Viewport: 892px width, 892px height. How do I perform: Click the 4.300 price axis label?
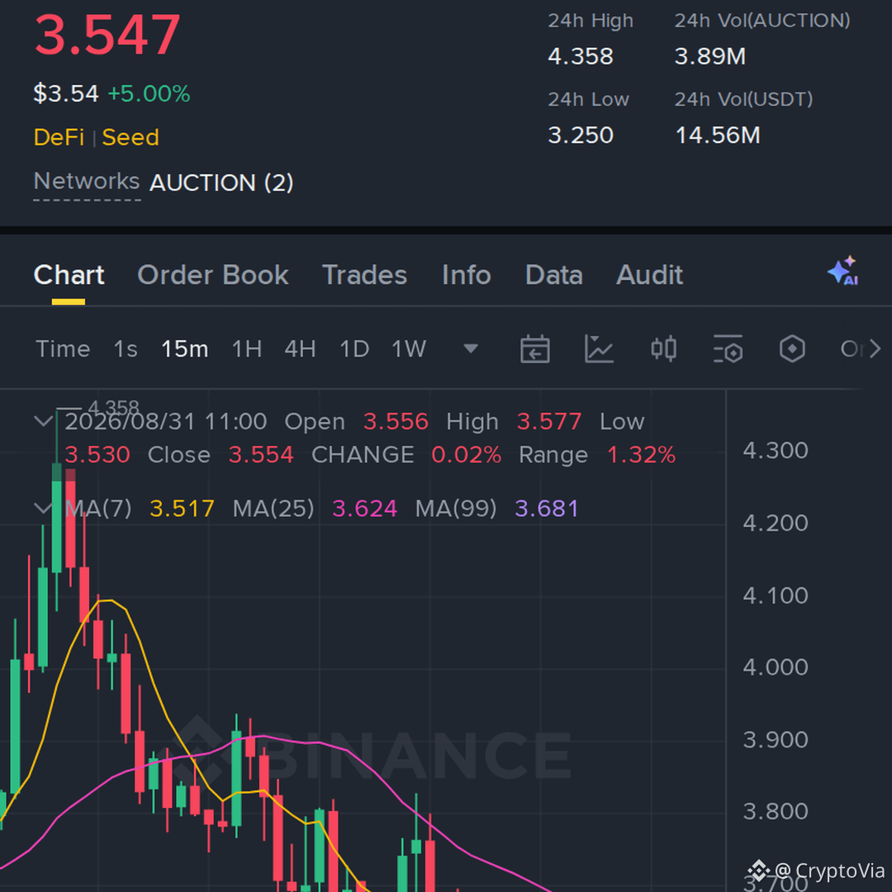(776, 451)
